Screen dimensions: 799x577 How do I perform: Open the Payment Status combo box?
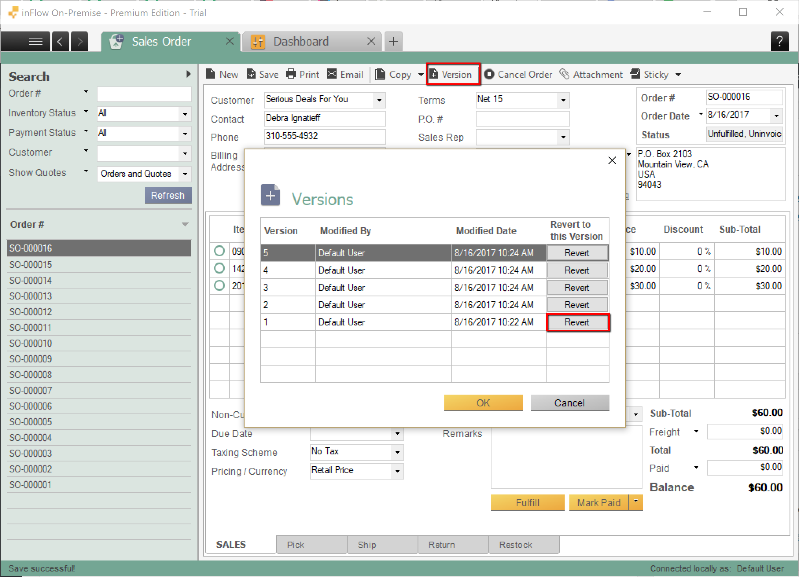click(x=144, y=133)
